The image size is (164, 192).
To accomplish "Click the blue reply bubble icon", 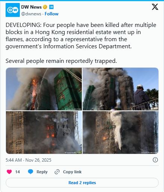I will pyautogui.click(x=31, y=172).
